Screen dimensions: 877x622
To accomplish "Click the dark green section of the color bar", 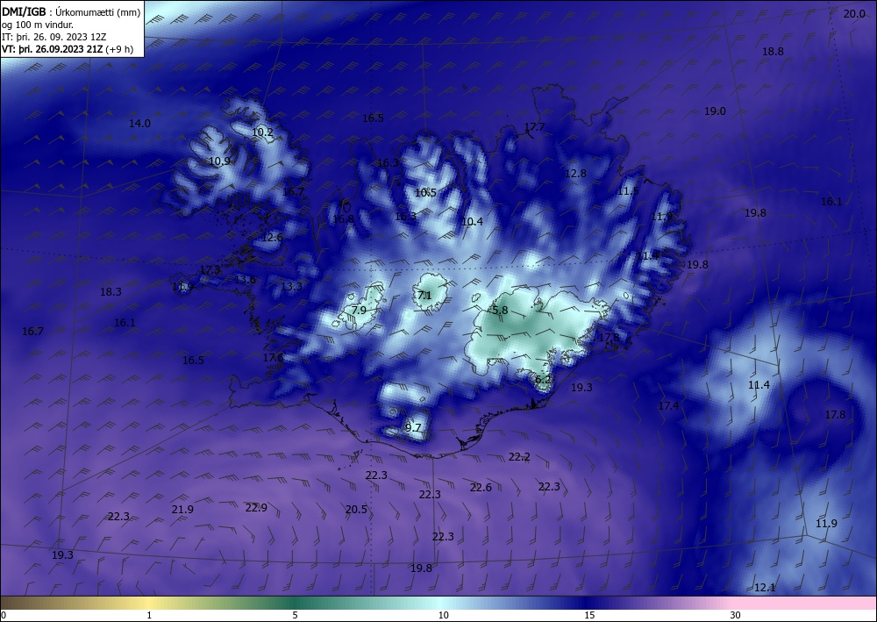I will point(296,603).
